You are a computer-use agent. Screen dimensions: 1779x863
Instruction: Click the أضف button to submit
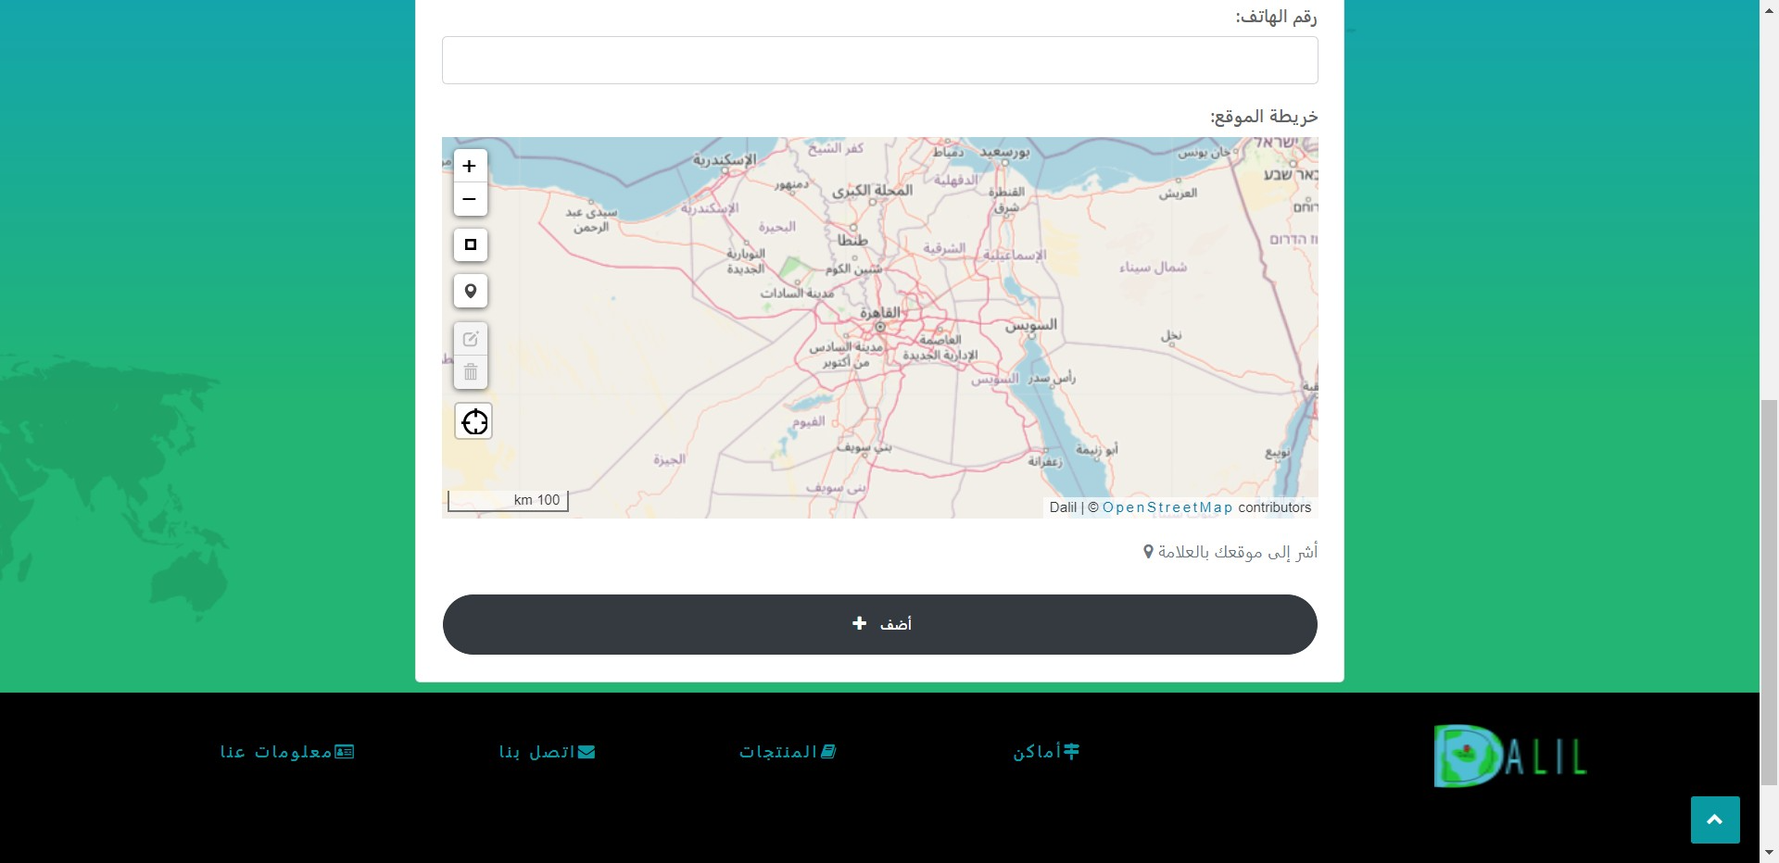coord(879,623)
